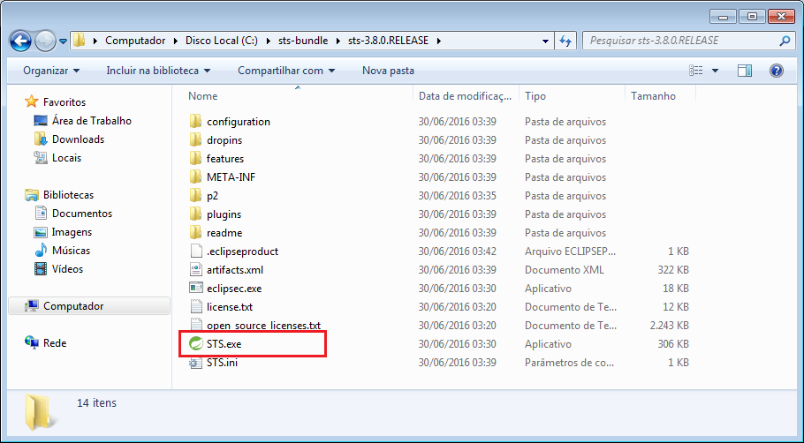Click the blue help question mark icon
Screen dimensions: 804x443
(x=777, y=71)
